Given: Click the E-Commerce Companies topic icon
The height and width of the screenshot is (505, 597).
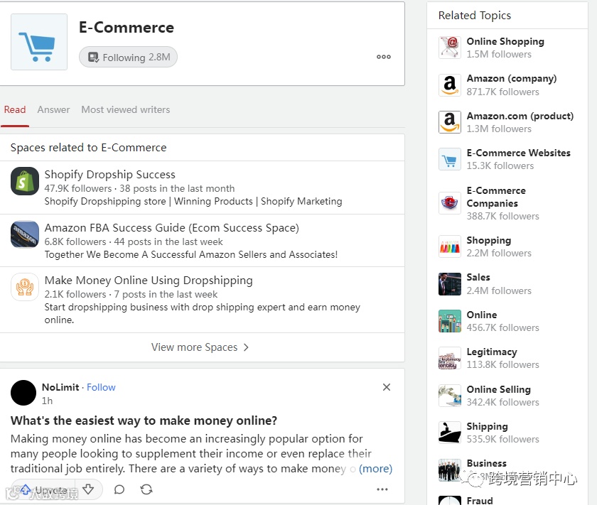Looking at the screenshot, I should [x=450, y=203].
